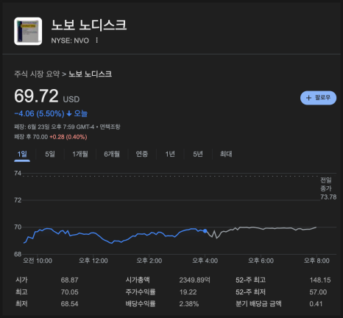Switch to the 1개월 chart range
This screenshot has height=318, width=343.
80,154
